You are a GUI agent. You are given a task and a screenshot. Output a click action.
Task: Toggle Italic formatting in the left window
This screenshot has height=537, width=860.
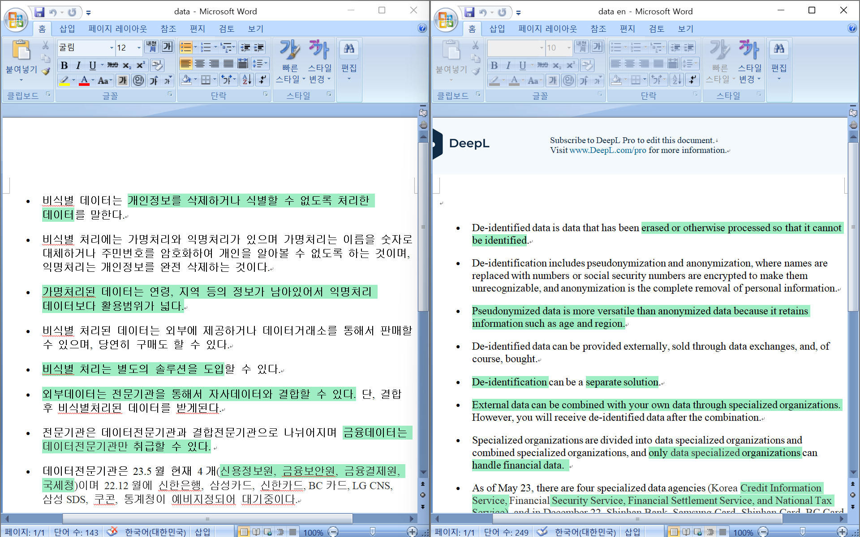tap(78, 65)
